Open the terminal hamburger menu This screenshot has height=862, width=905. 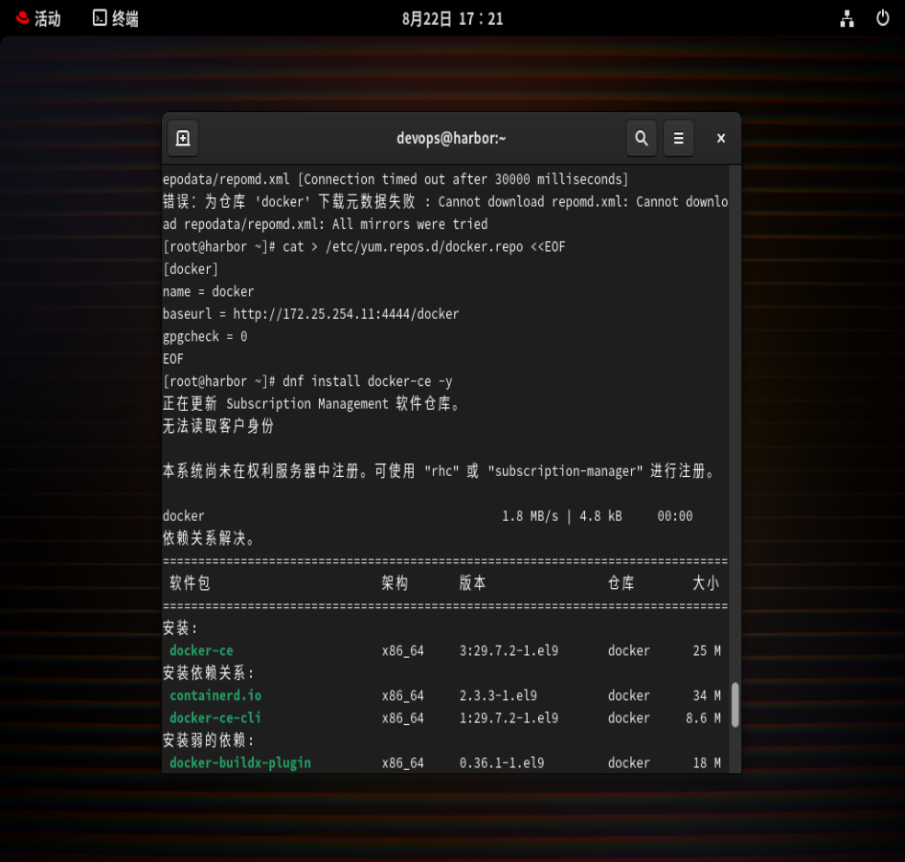point(679,138)
